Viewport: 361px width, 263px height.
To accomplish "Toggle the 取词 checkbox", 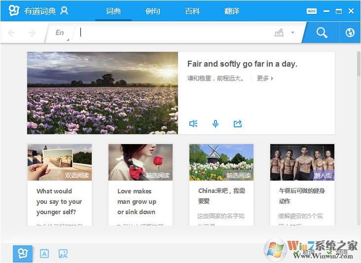I will coord(296,253).
